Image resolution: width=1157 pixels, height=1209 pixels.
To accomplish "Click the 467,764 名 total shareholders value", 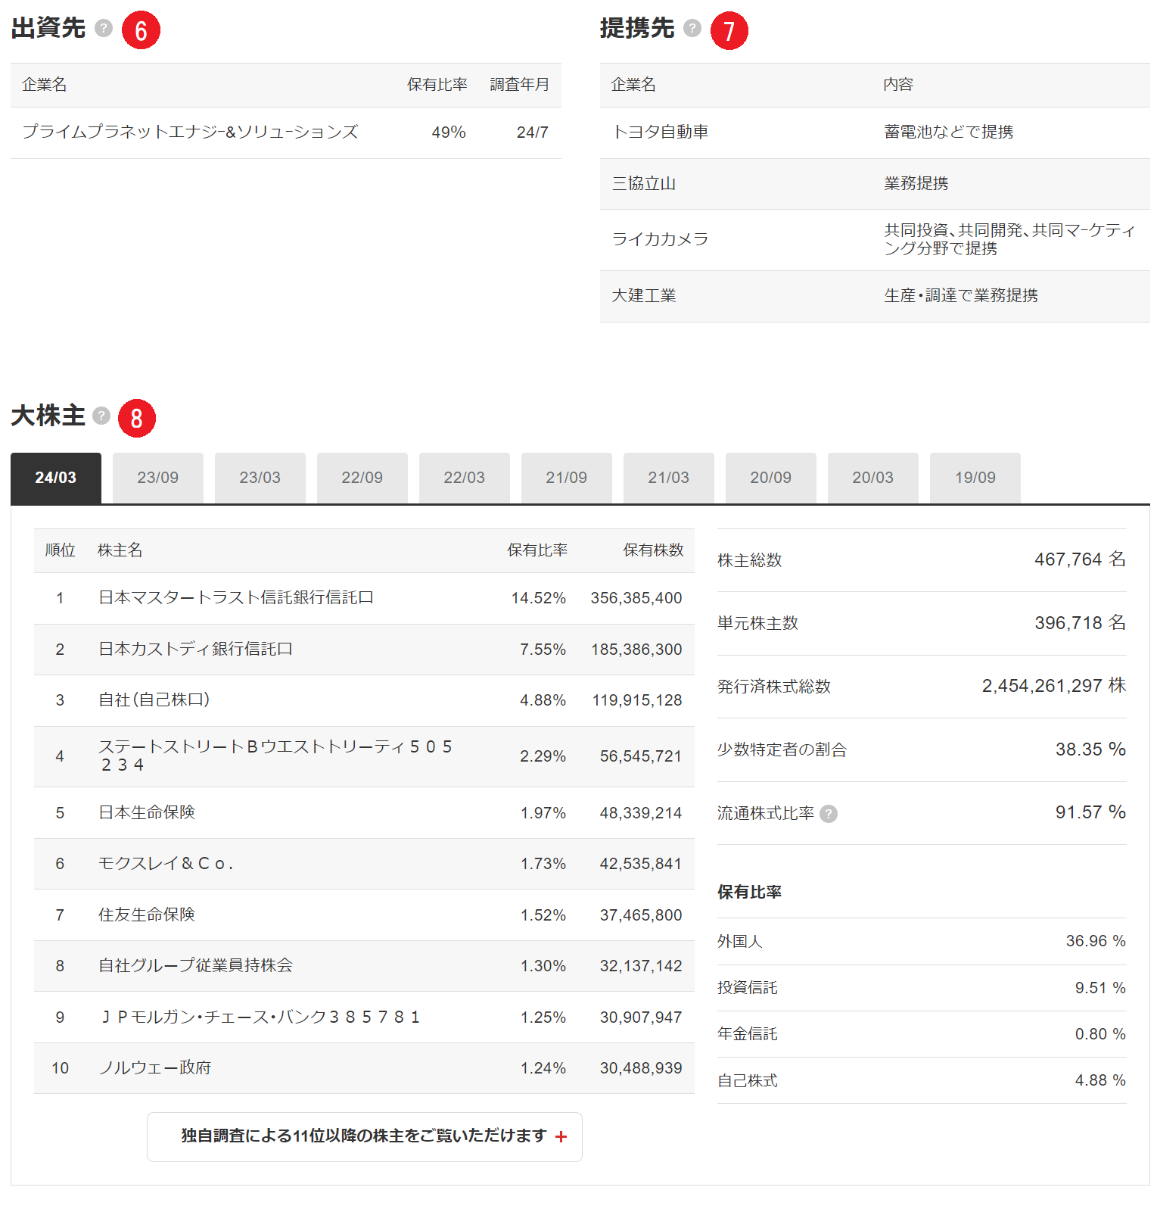I will [1080, 559].
